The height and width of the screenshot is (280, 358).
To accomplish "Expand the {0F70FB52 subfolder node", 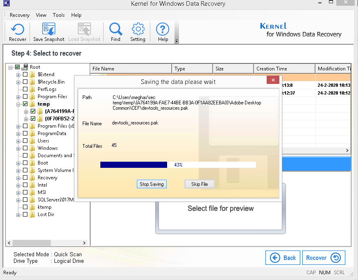I will [26, 120].
